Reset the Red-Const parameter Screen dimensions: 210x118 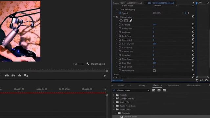193,36
